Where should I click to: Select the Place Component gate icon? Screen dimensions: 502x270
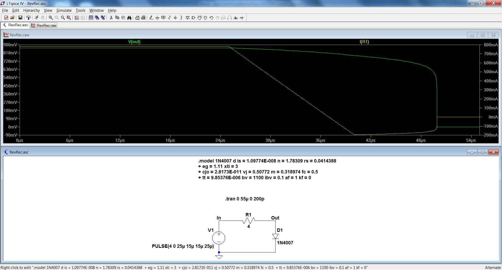193,18
